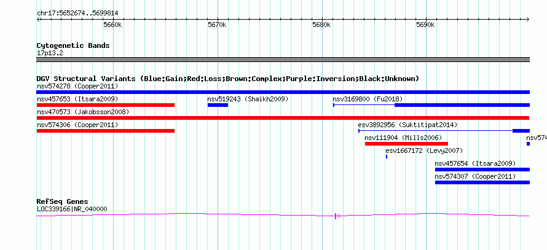The height and width of the screenshot is (250, 547).
Task: Click the nsv457654 (Itsara2009) blue bar
Action: pos(482,170)
